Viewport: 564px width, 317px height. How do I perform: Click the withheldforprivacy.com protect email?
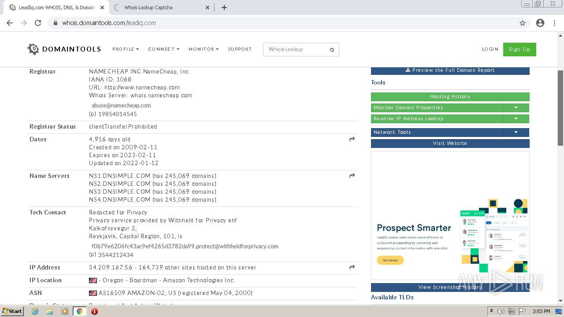pos(185,247)
